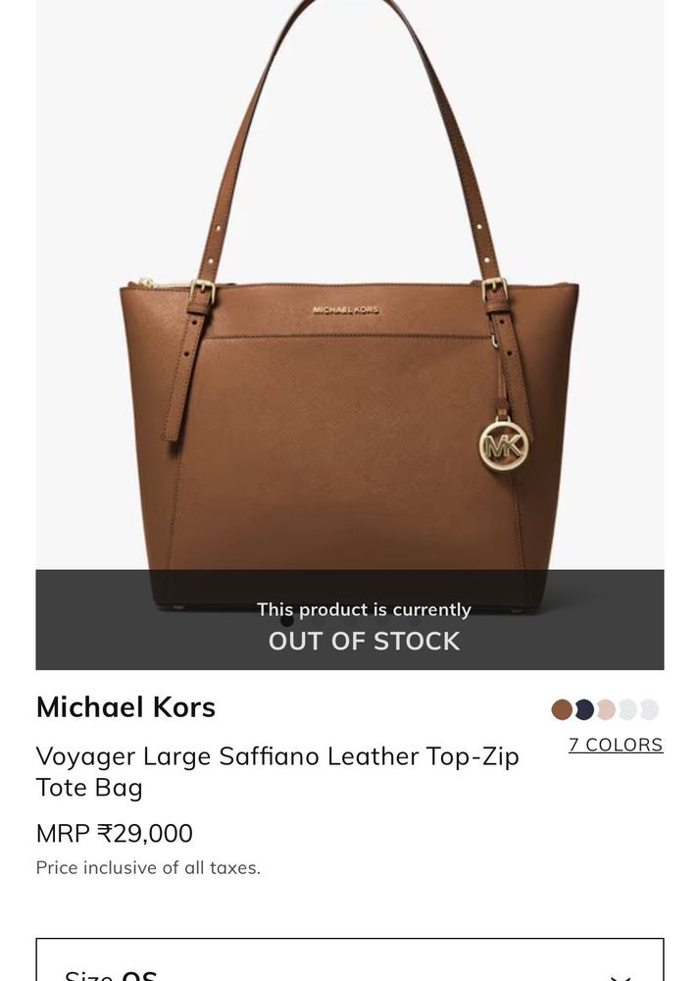
Task: Choose the soft pink color swatch
Action: click(606, 709)
